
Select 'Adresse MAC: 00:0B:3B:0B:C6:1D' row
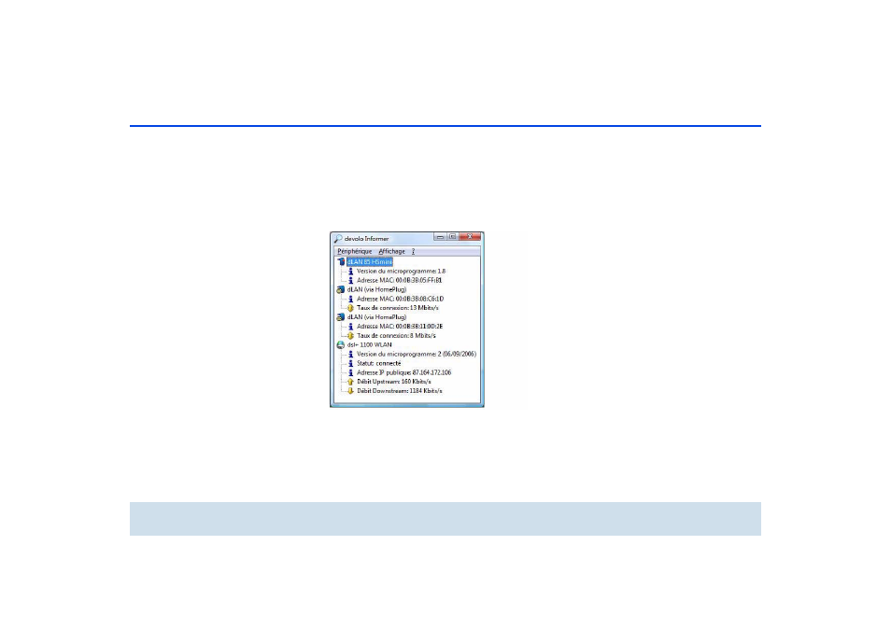pyautogui.click(x=400, y=299)
